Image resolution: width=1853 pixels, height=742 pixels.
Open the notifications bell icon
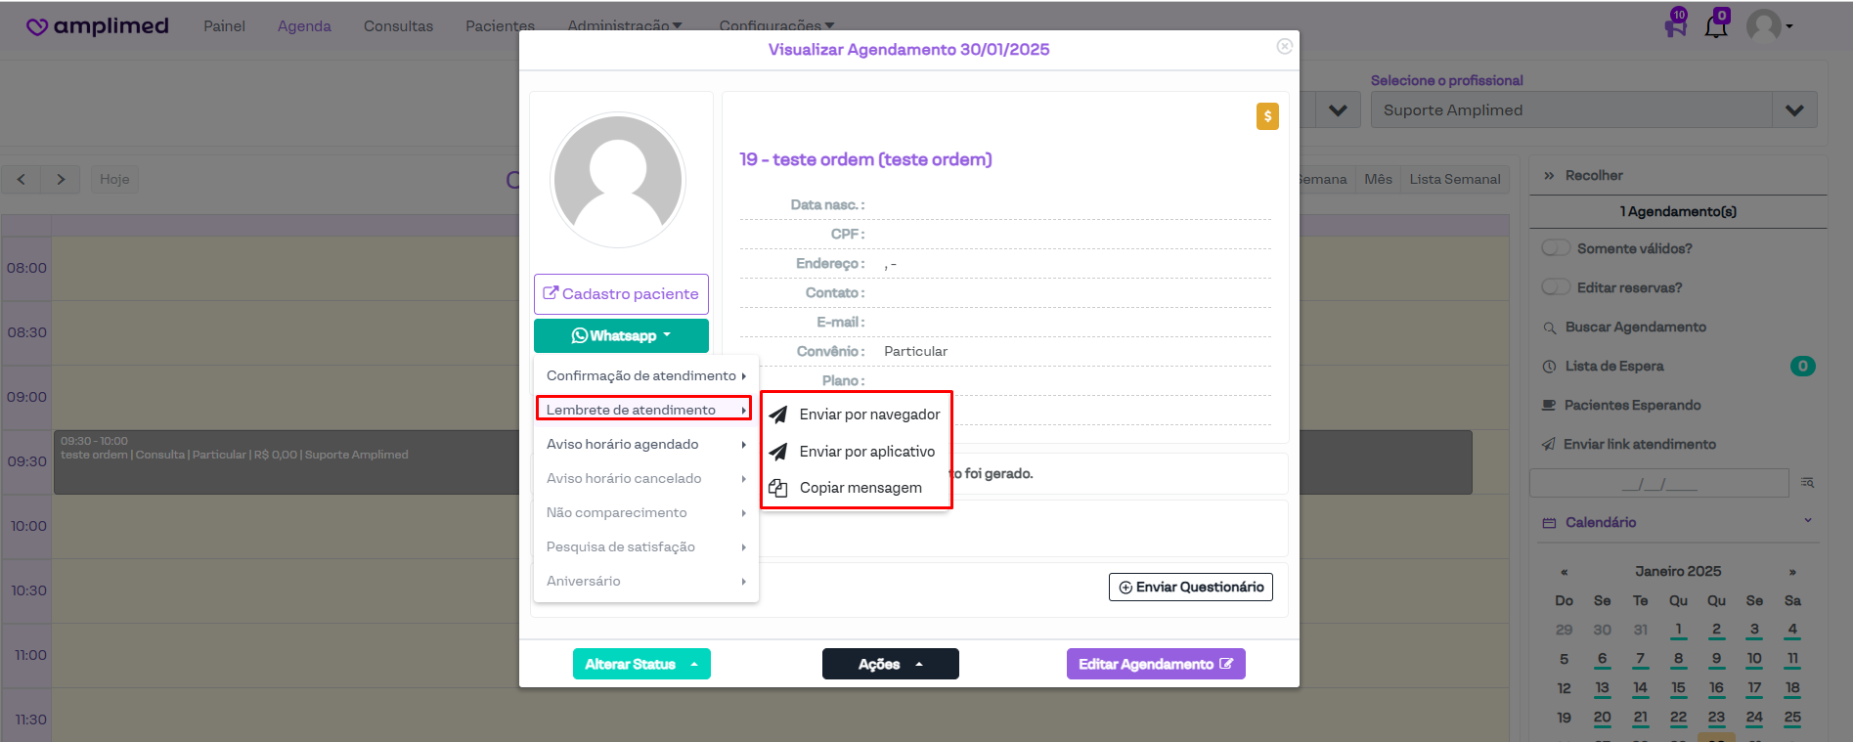pyautogui.click(x=1715, y=26)
